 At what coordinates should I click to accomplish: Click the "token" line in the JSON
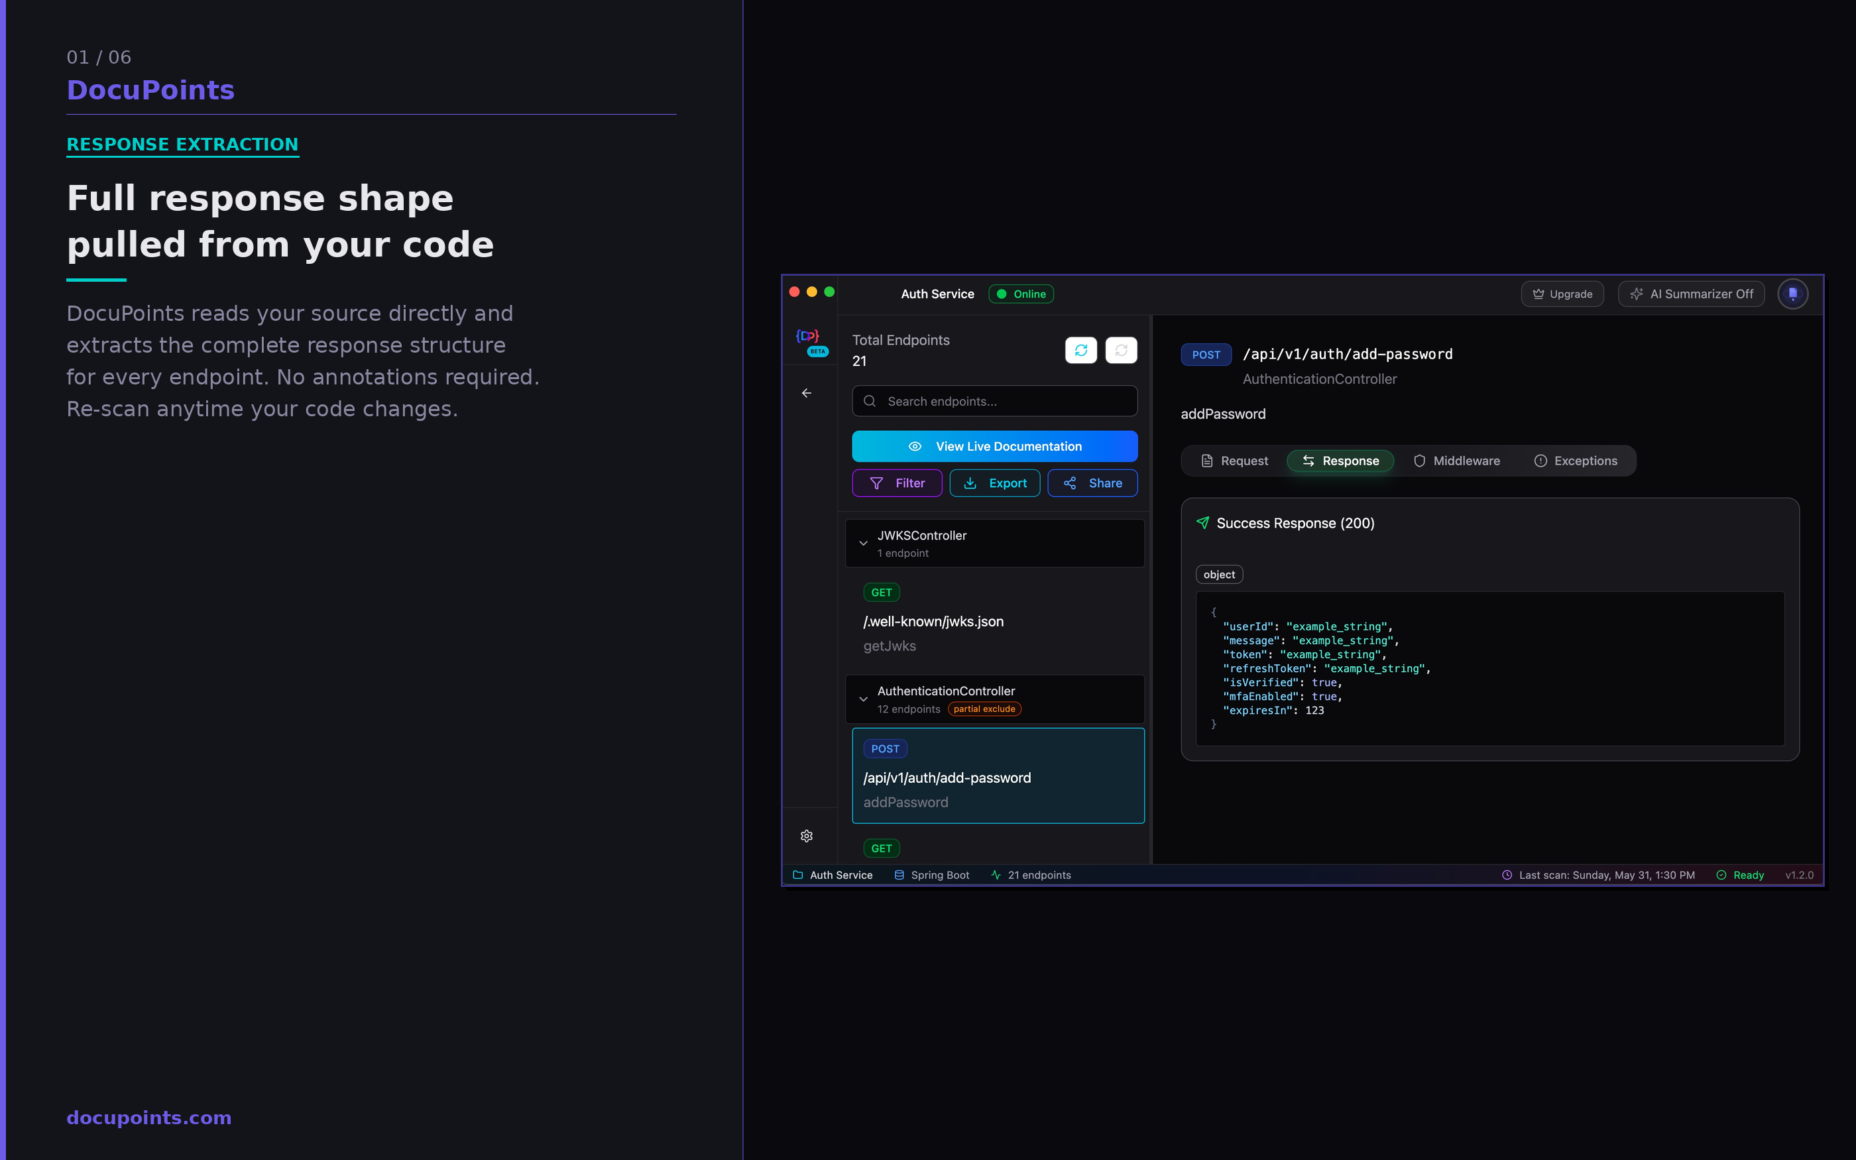coord(1305,654)
